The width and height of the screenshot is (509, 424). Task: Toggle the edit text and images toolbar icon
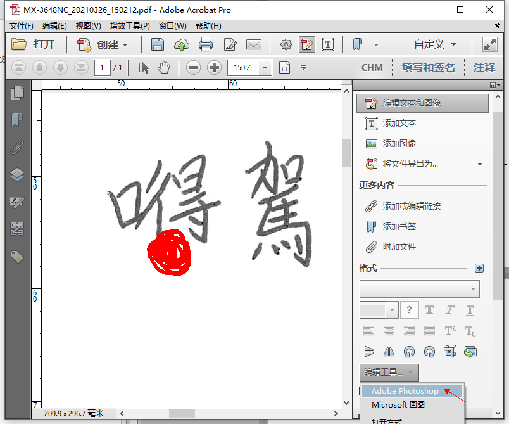point(307,44)
